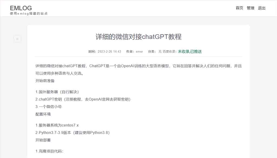Image resolution: width=277 pixels, height=158 pixels.
Task: Click the heading 配置环境
Action: click(x=43, y=114)
